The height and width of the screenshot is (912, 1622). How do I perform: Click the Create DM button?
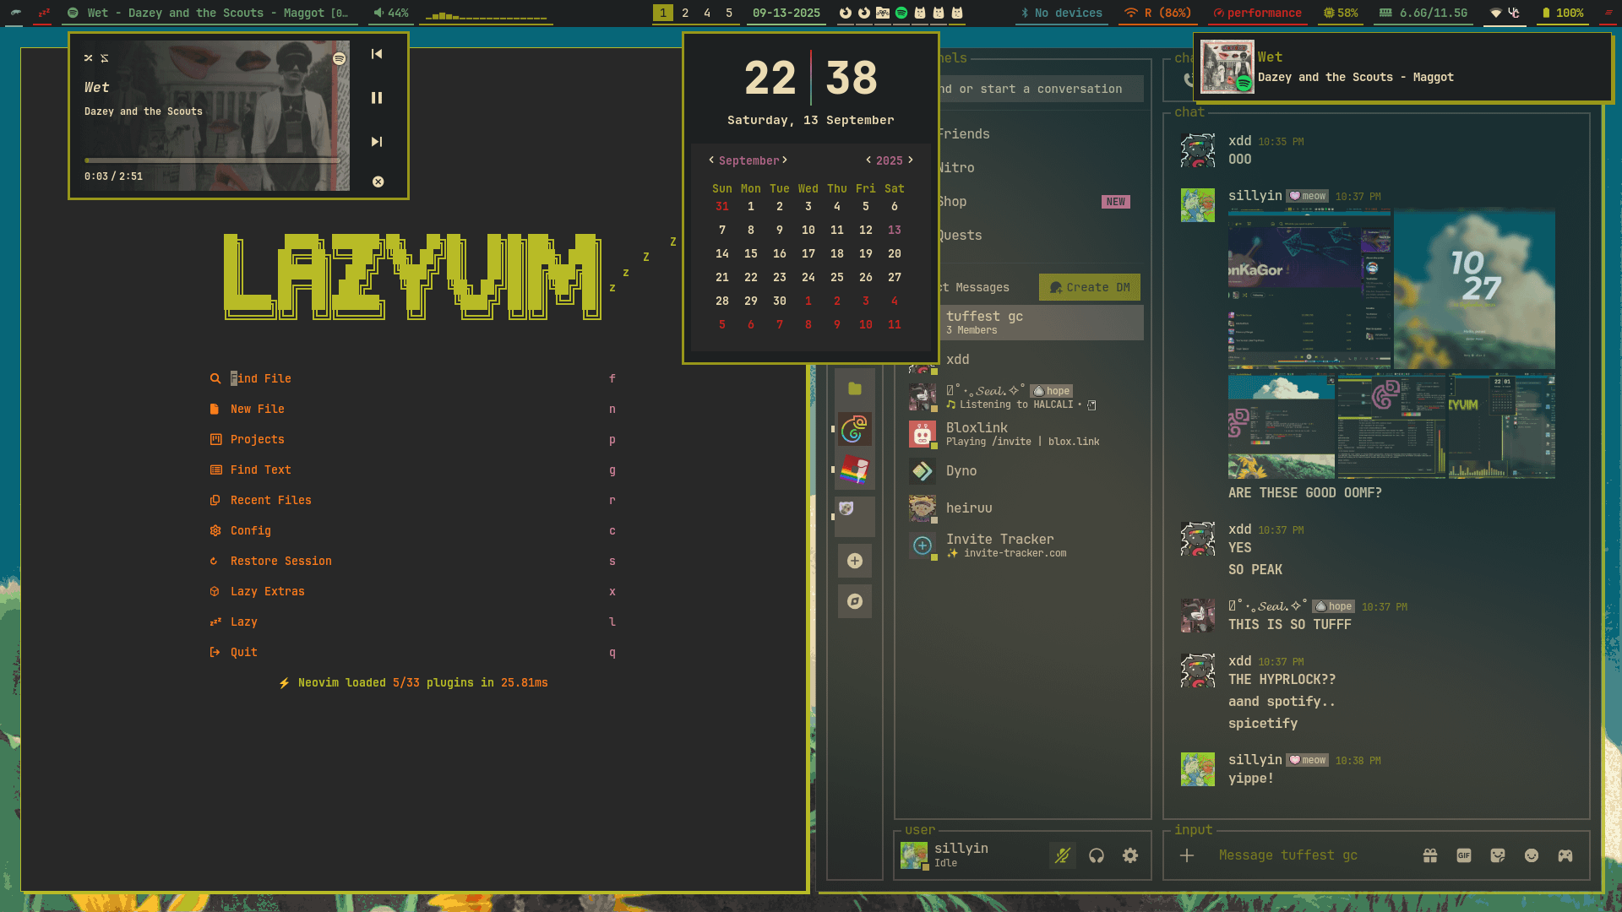1090,287
